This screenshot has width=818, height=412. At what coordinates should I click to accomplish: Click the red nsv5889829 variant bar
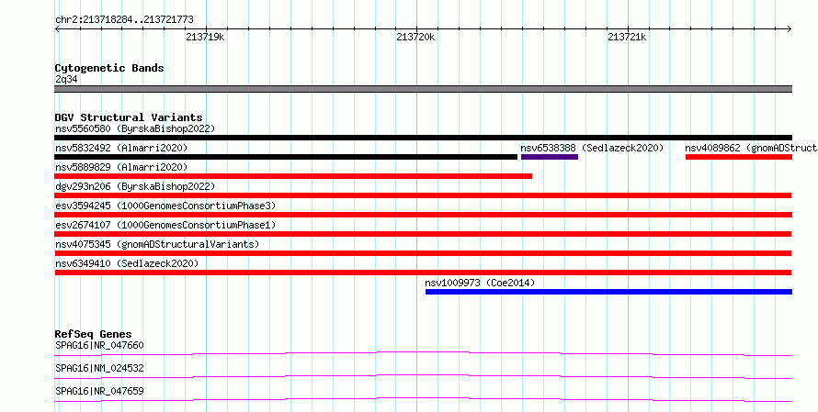[x=293, y=176]
